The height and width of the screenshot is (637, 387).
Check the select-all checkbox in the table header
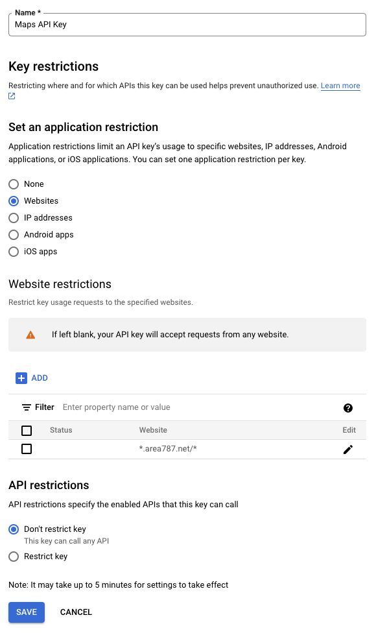[x=27, y=430]
